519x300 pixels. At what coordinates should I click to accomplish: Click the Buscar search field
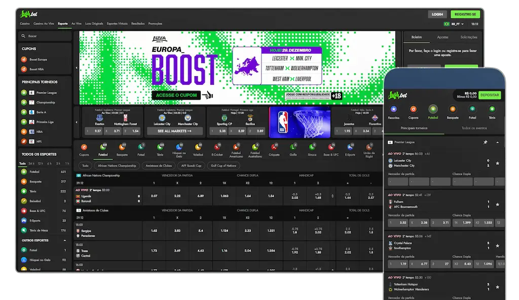45,36
